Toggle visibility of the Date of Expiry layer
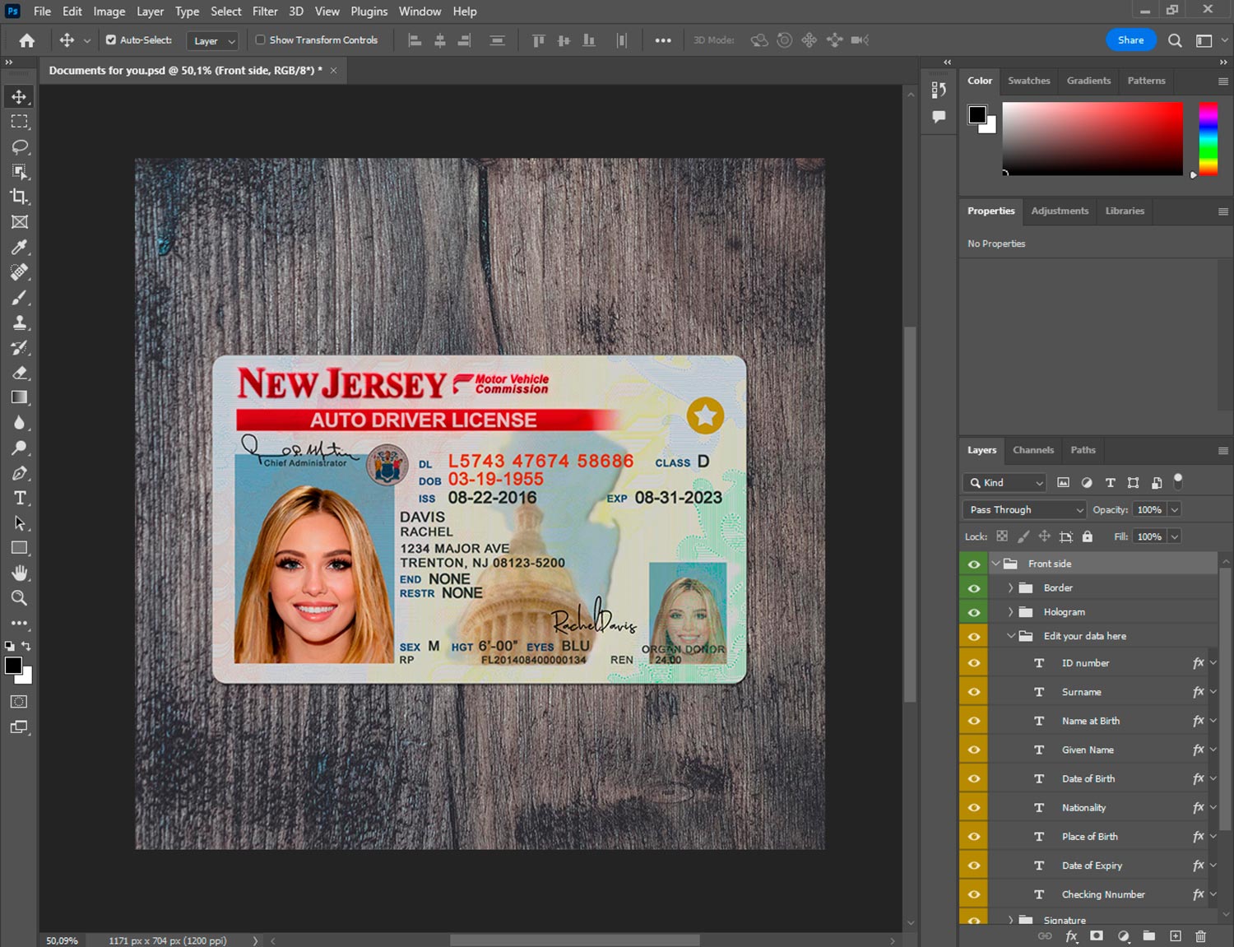This screenshot has width=1234, height=947. point(973,866)
